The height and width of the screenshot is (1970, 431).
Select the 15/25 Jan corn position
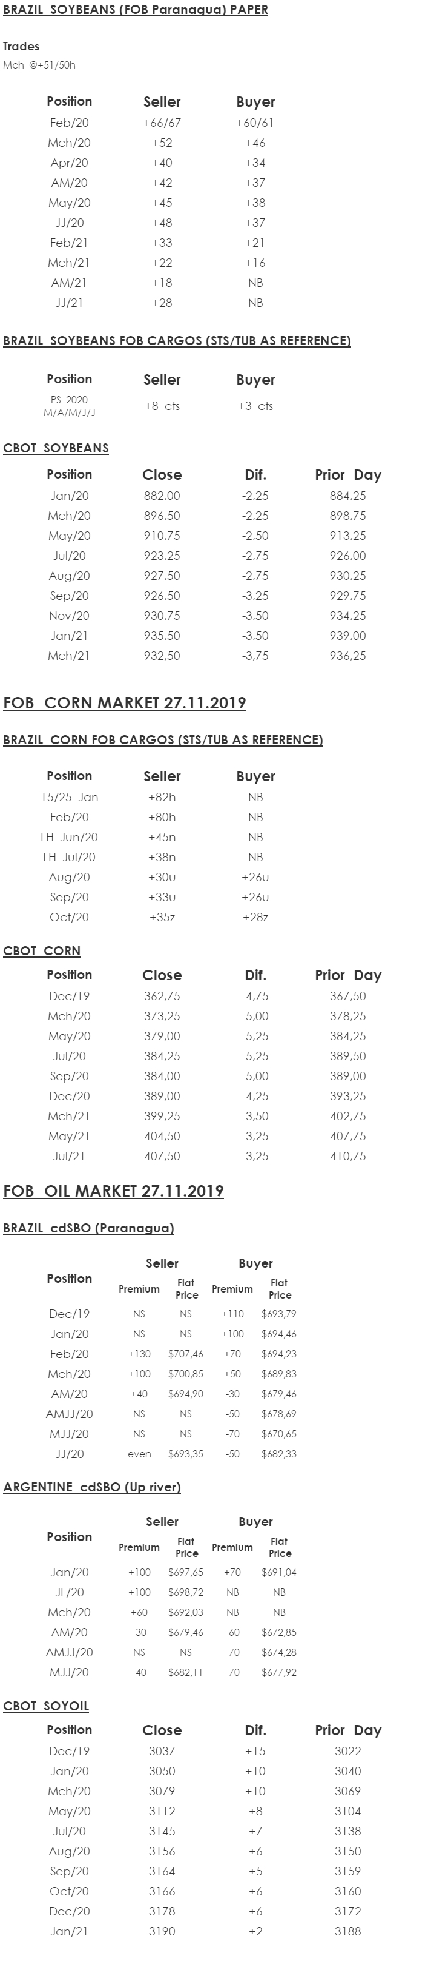[x=68, y=797]
